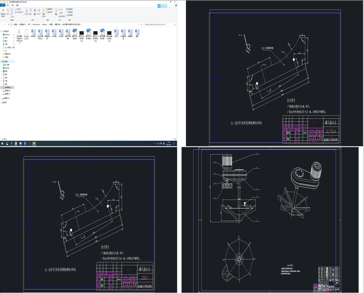
Task: Expand the Local Disk (C:) tree node
Action: [2, 88]
